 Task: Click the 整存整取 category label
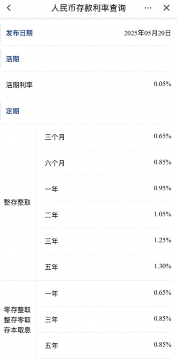(18, 203)
